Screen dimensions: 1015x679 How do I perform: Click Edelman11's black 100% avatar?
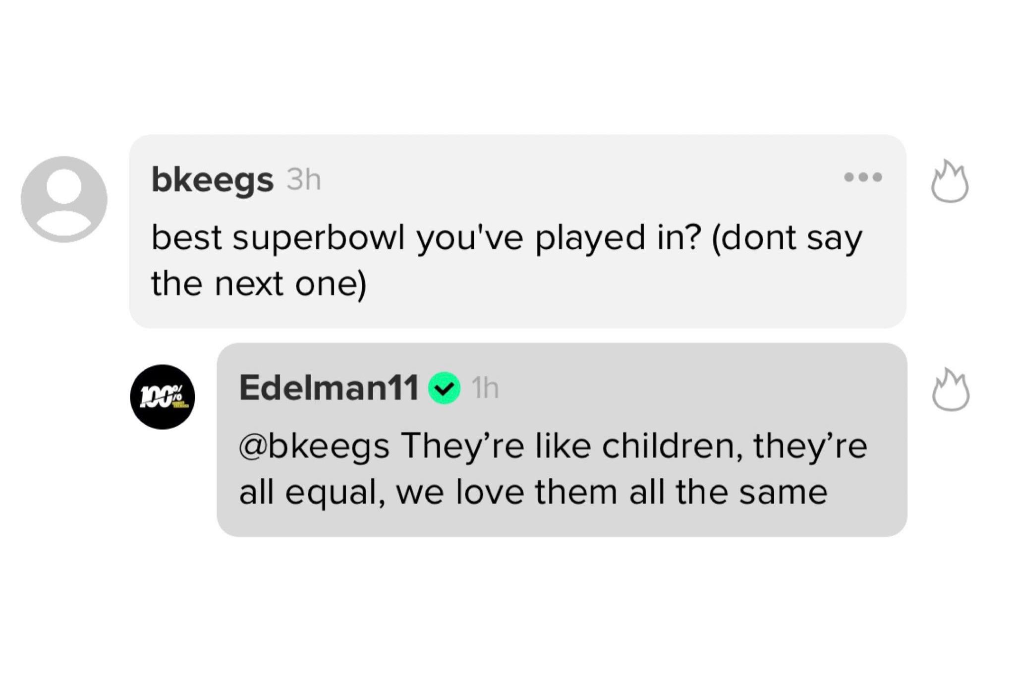click(x=163, y=397)
